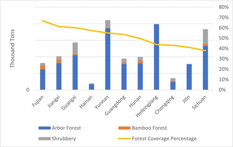Click the '50%' right axis value
This screenshot has height=147, width=233.
[x=224, y=38]
